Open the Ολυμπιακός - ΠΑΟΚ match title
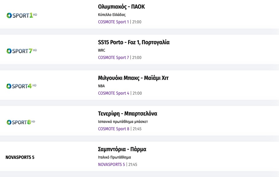The image size is (279, 177). pyautogui.click(x=121, y=7)
